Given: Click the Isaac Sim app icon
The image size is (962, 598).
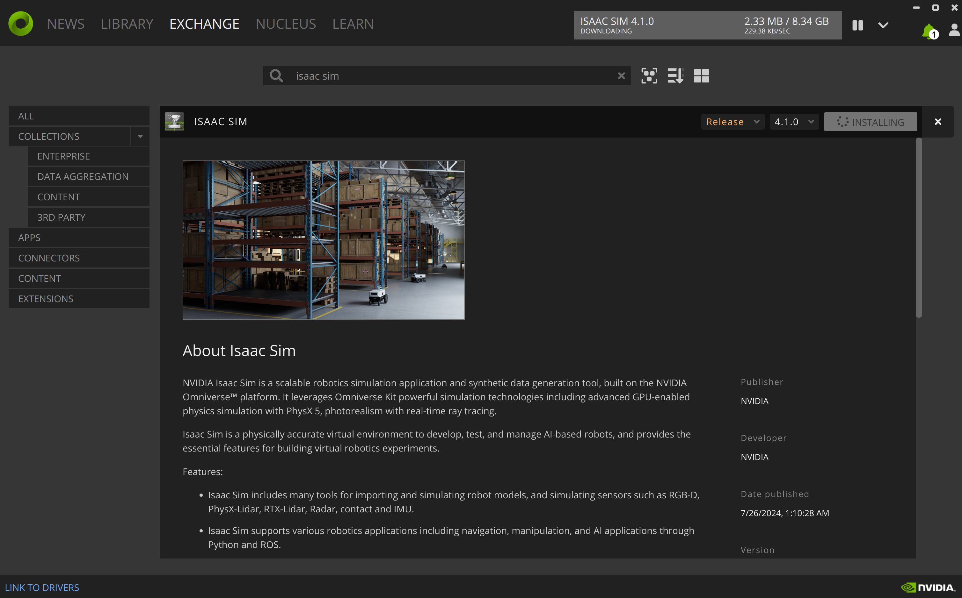Looking at the screenshot, I should click(174, 121).
